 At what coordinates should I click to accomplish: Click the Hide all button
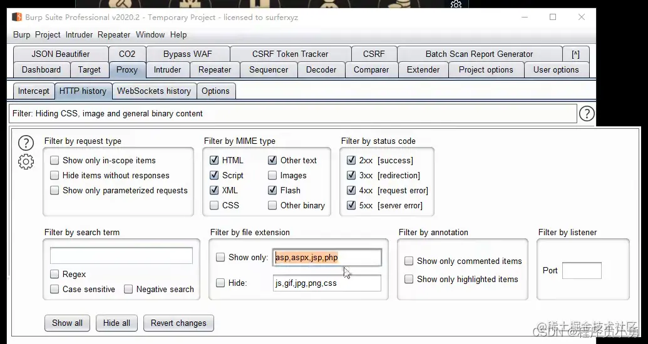(x=116, y=323)
